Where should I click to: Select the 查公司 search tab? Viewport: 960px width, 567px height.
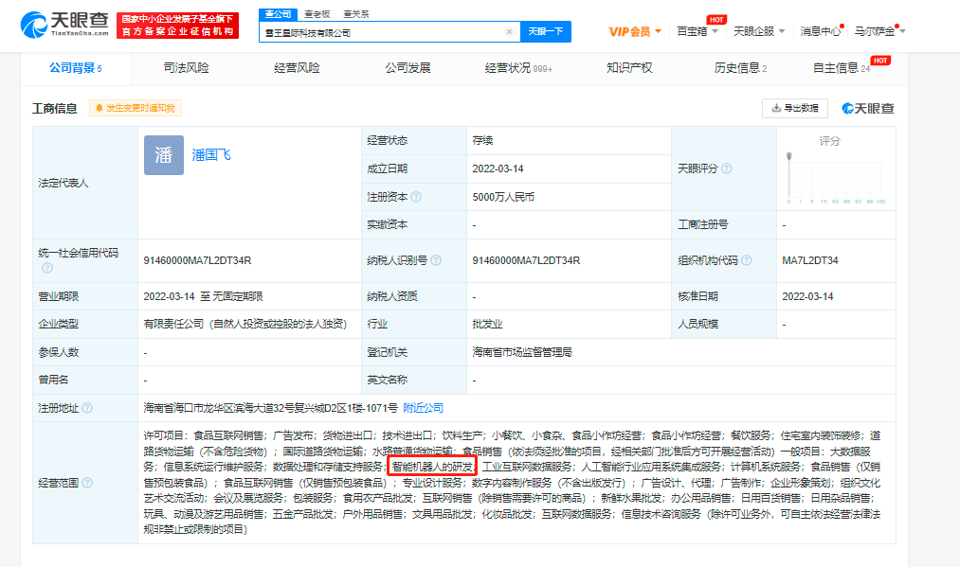click(278, 14)
